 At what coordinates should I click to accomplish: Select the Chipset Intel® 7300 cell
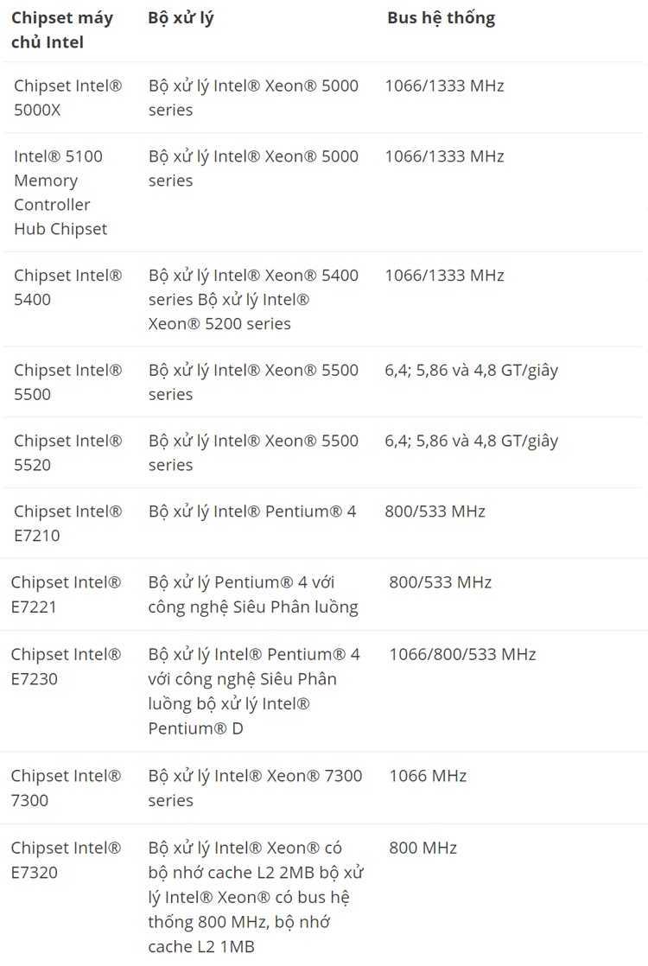click(x=67, y=788)
